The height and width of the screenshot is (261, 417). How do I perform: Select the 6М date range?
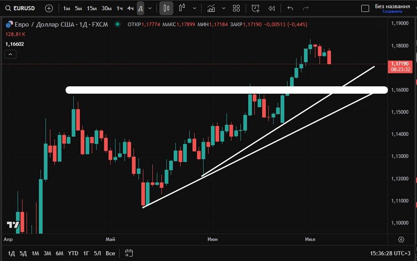pos(59,253)
